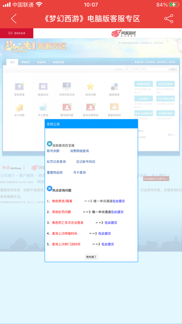Screen dimensions: 182x324
Task: Open 账号余额 in the popup
Action: pyautogui.click(x=53, y=151)
